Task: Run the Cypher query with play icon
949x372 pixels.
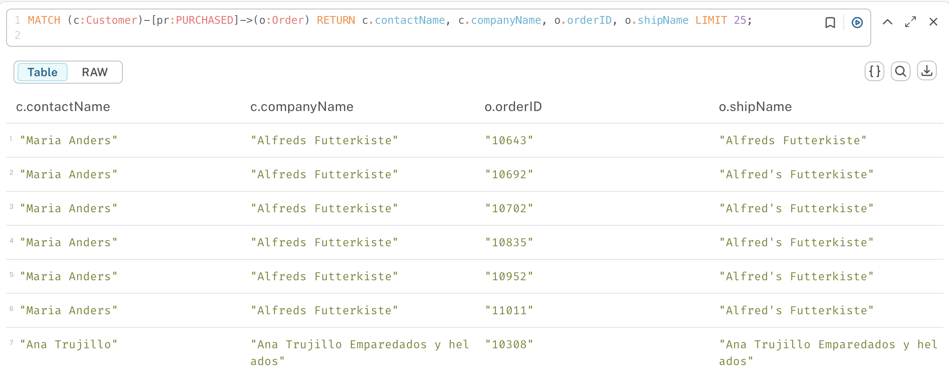Action: click(x=857, y=23)
